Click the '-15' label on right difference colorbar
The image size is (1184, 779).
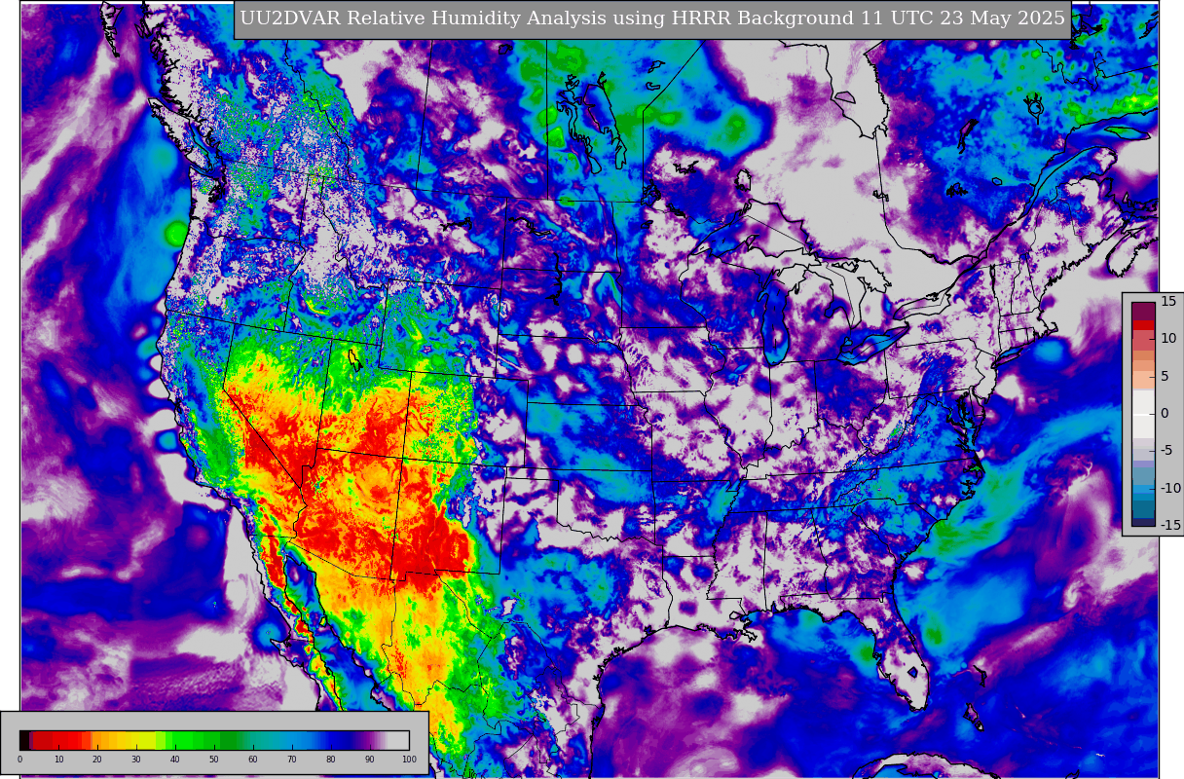point(1170,525)
